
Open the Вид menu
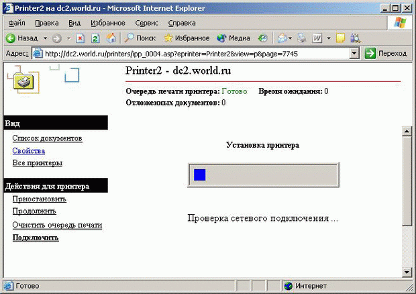pyautogui.click(x=74, y=23)
